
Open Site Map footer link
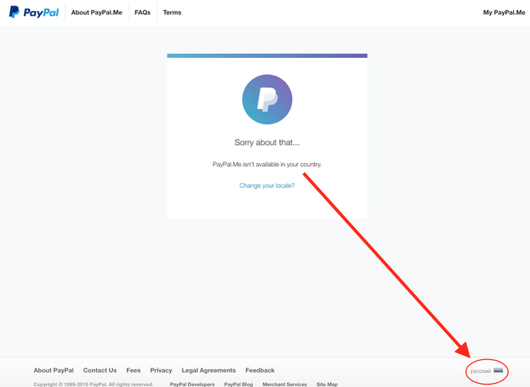coord(327,385)
